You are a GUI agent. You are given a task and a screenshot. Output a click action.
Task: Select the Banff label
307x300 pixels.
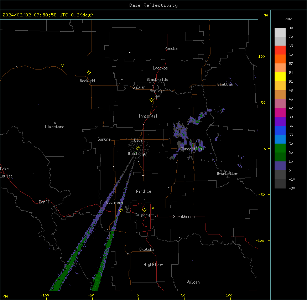click(x=44, y=202)
